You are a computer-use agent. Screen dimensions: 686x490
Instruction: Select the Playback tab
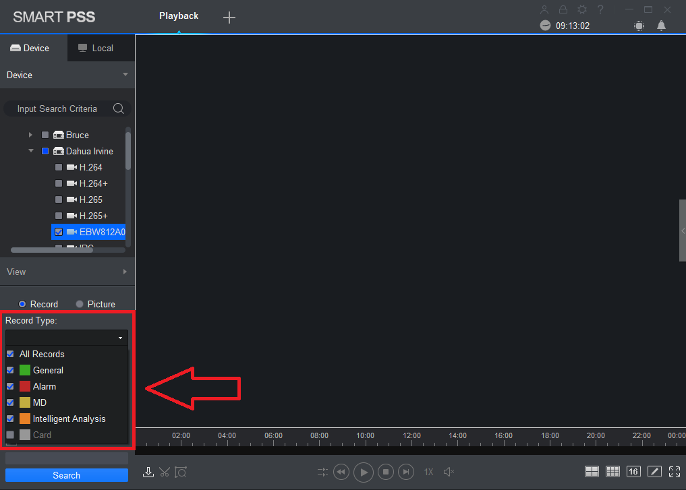click(179, 16)
